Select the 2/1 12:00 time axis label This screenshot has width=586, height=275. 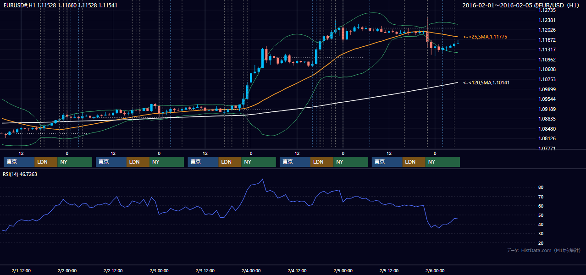tap(21, 271)
